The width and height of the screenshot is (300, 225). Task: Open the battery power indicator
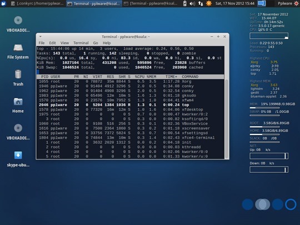pos(184,3)
